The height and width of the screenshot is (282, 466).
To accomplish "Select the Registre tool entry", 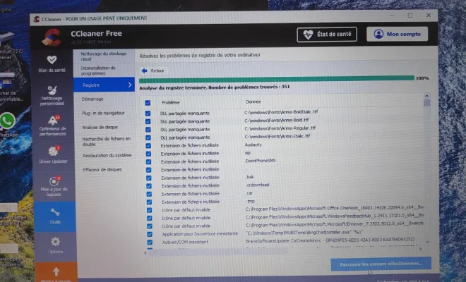I will pos(104,85).
